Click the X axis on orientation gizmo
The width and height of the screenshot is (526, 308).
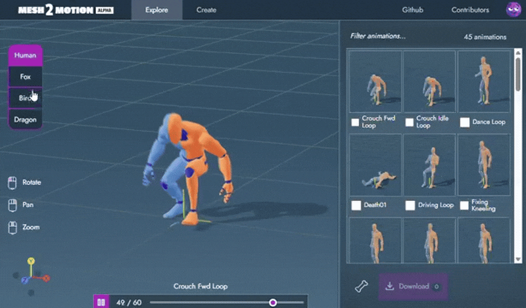pos(46,278)
